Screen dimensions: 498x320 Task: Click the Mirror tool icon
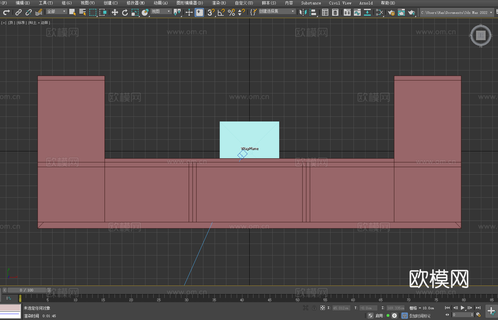click(x=303, y=12)
